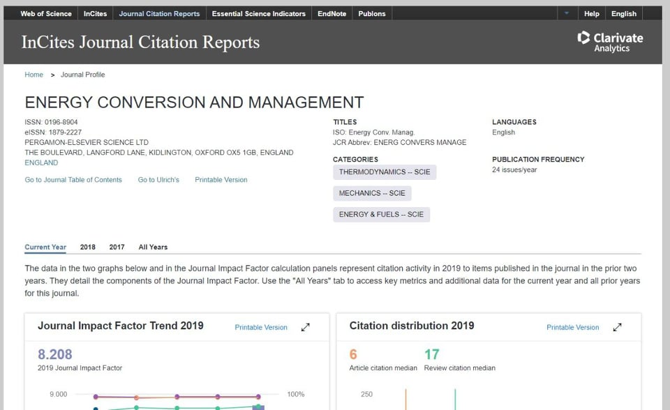The width and height of the screenshot is (670, 410).
Task: Switch to the 2017 tab
Action: coord(117,247)
